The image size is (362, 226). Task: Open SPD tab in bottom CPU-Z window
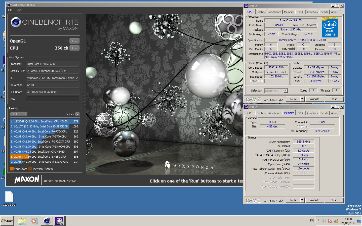point(300,113)
